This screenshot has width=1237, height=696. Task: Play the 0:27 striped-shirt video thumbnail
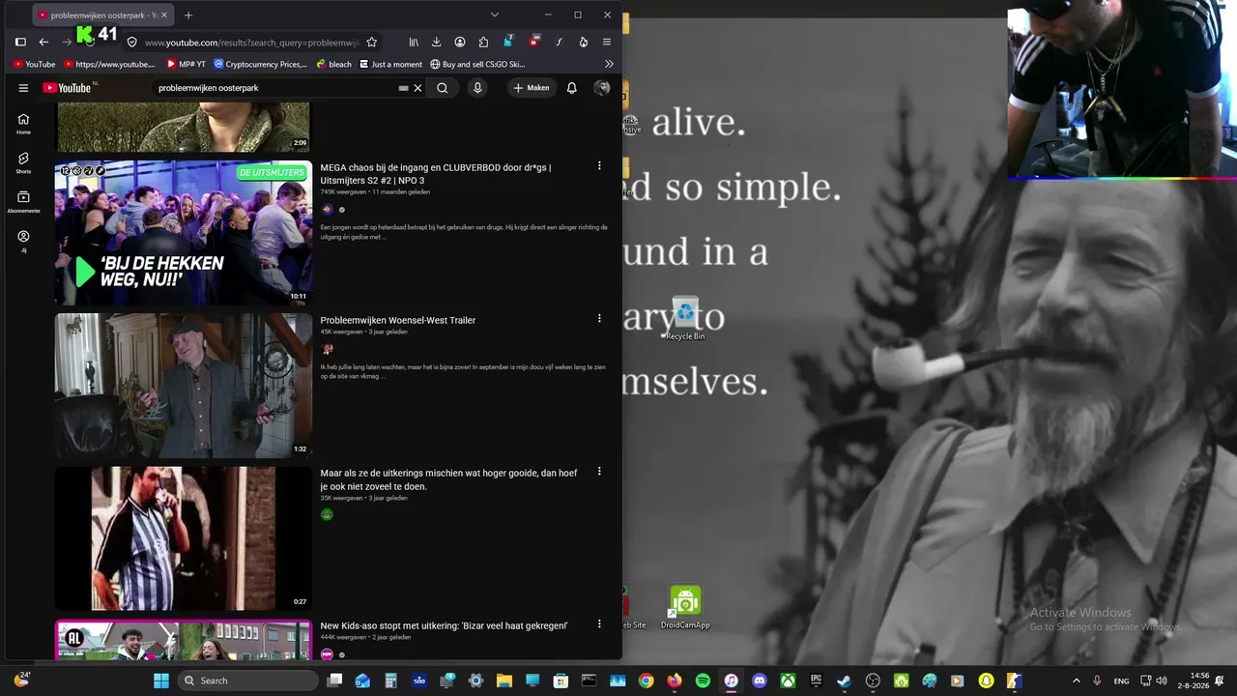click(x=184, y=538)
